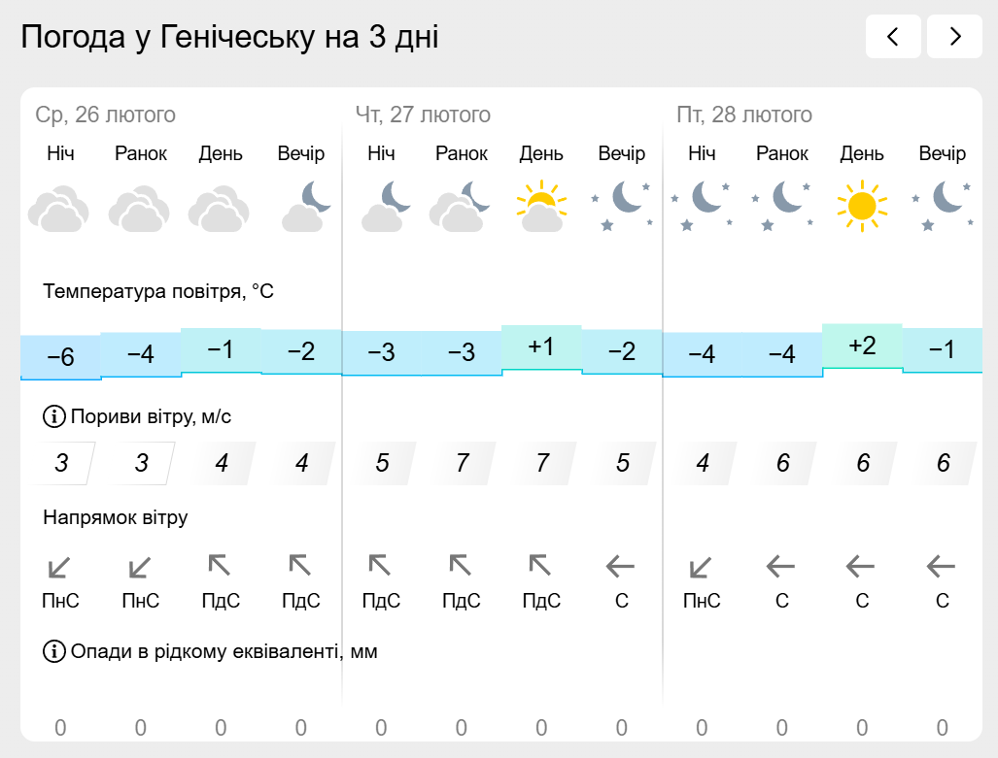Click the −6 temperature cell for Wednesday night
This screenshot has width=998, height=758.
[x=61, y=357]
